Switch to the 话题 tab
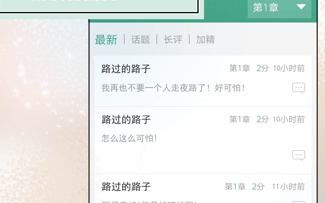The image size is (325, 203). click(x=141, y=39)
